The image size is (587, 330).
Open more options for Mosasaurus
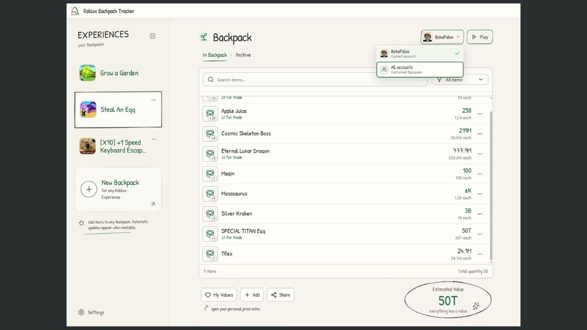point(480,194)
